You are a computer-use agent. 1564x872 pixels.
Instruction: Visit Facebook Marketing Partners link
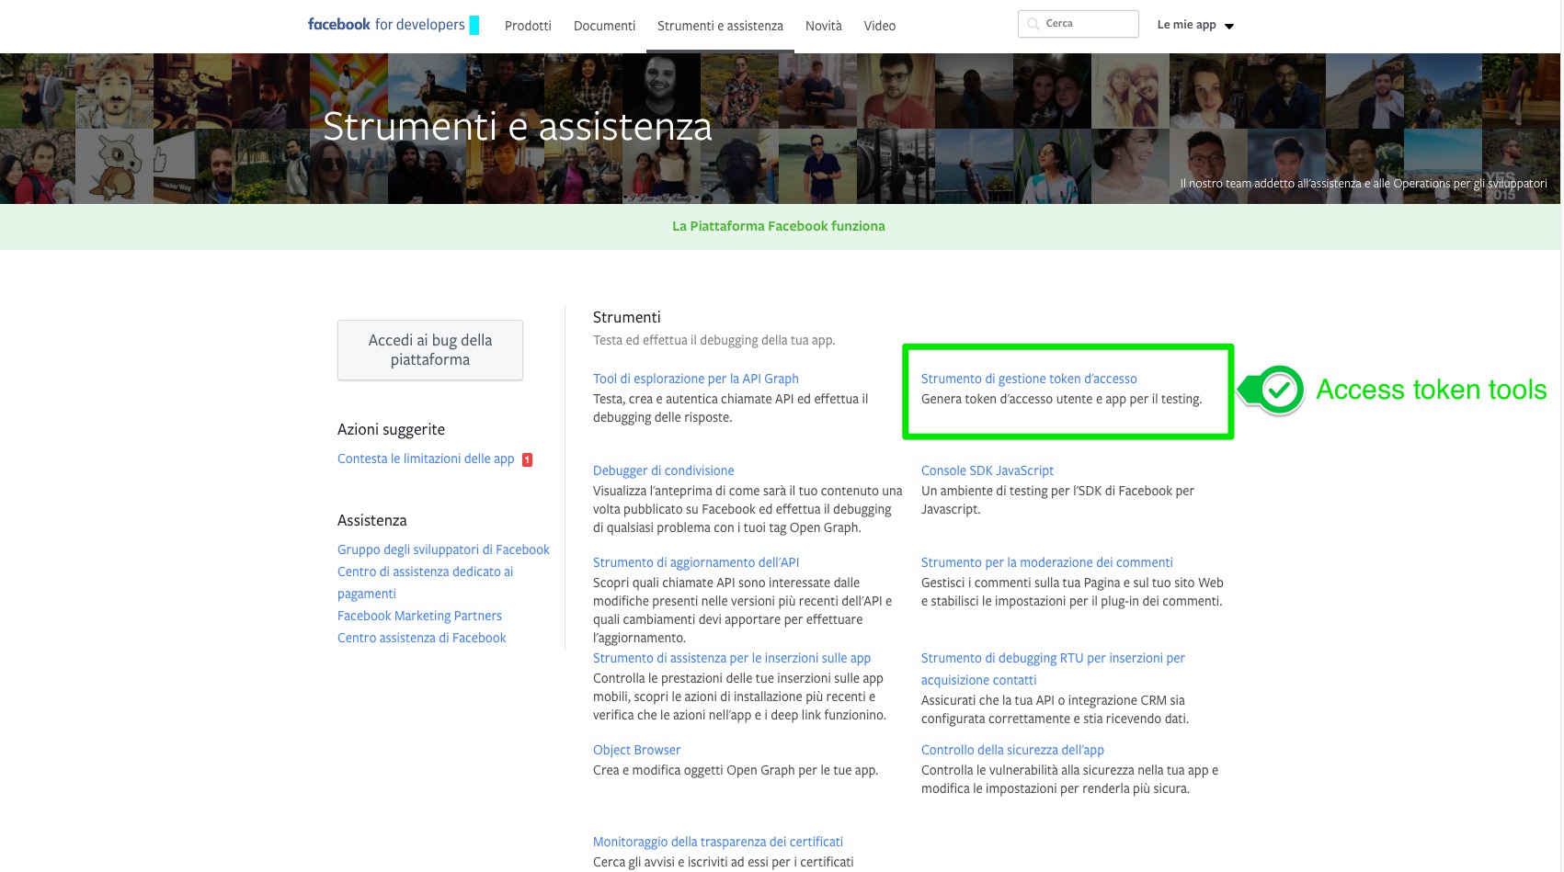[419, 616]
